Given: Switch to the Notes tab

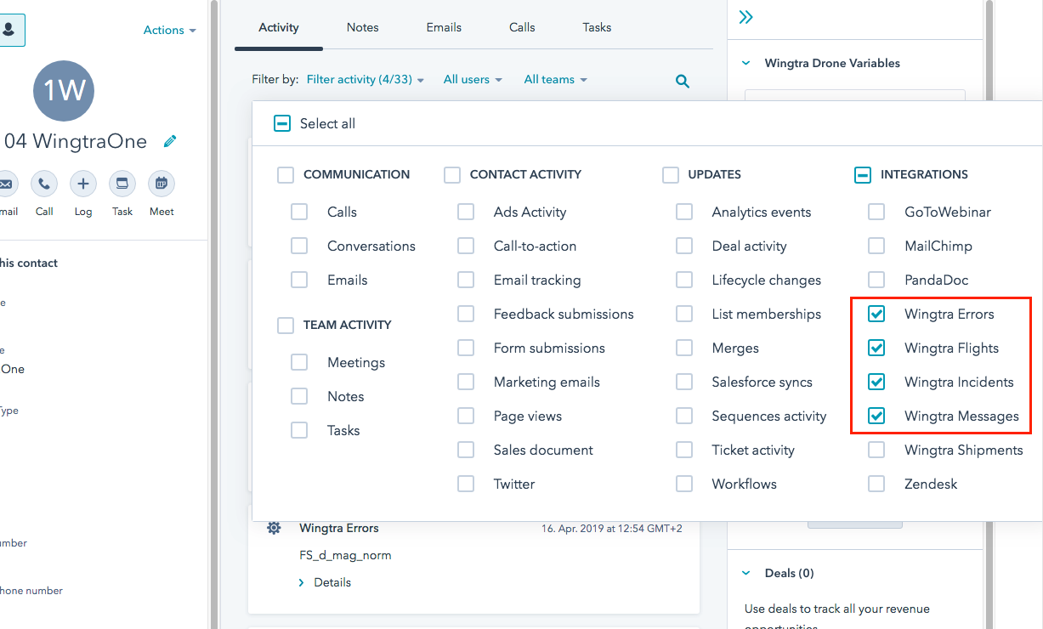Looking at the screenshot, I should 362,26.
